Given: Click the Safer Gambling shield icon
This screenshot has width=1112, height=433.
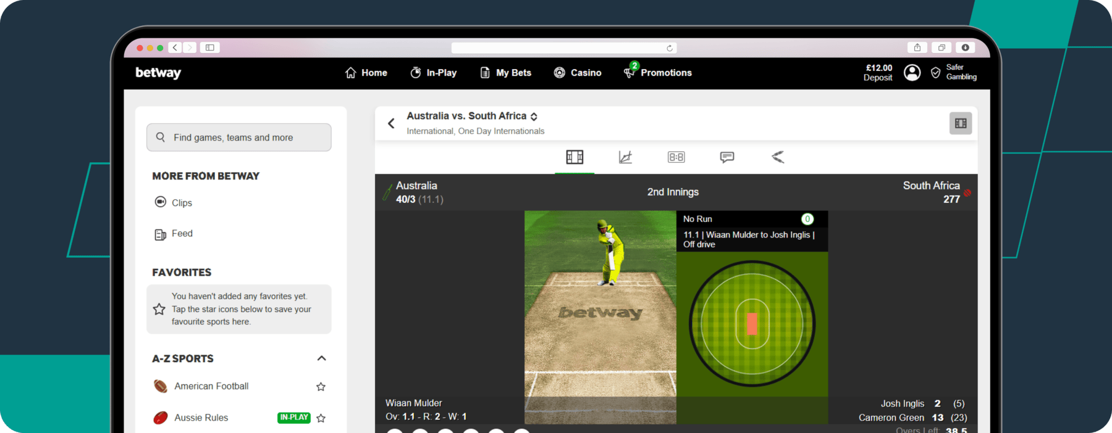Looking at the screenshot, I should 936,73.
